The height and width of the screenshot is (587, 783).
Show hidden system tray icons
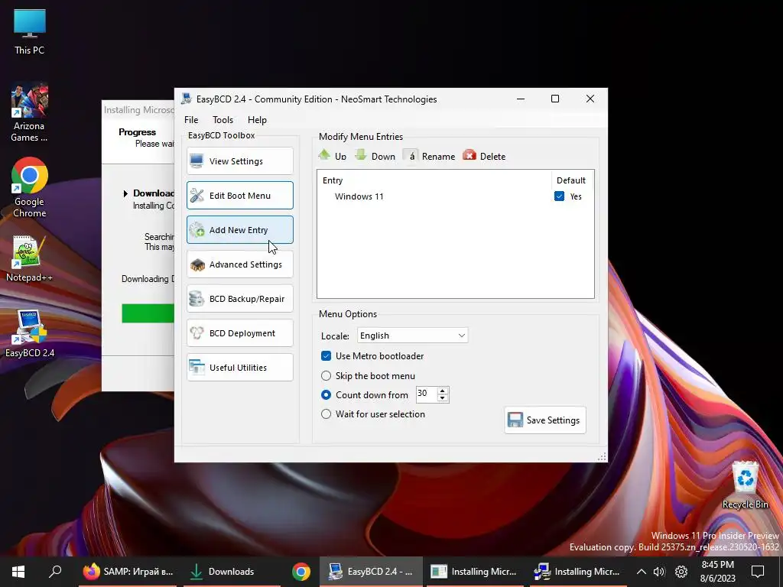tap(642, 572)
